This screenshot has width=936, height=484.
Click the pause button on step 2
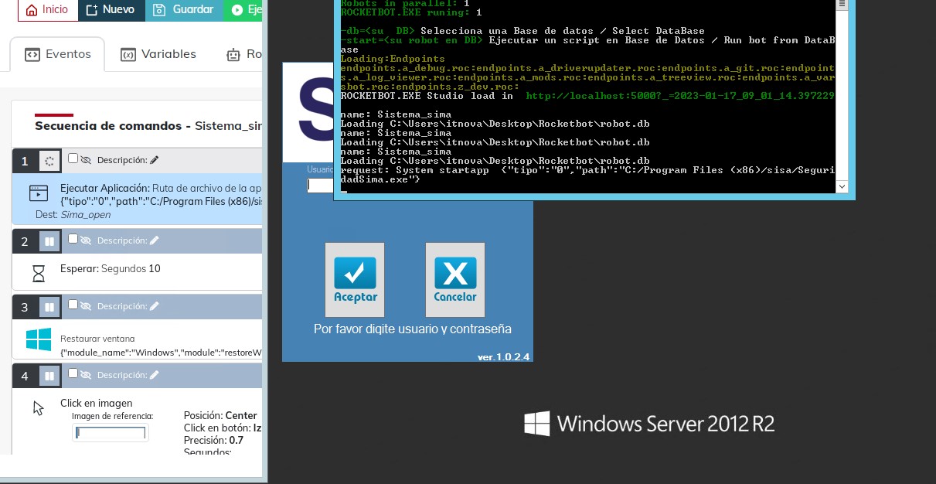(49, 241)
